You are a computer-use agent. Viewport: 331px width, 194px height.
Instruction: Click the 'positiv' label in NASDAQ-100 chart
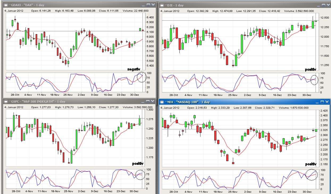[311, 164]
